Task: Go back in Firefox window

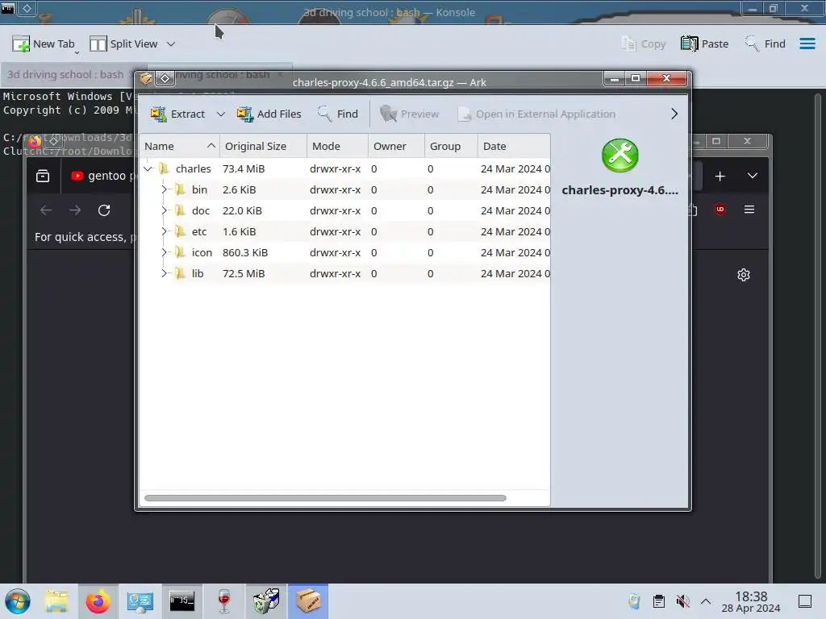Action: [46, 210]
